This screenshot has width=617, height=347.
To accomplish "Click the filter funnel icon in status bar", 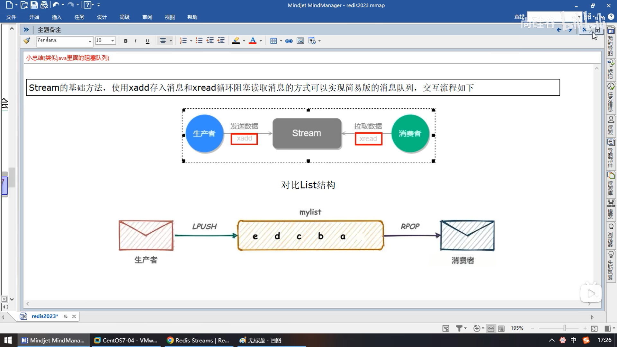I will coord(459,328).
